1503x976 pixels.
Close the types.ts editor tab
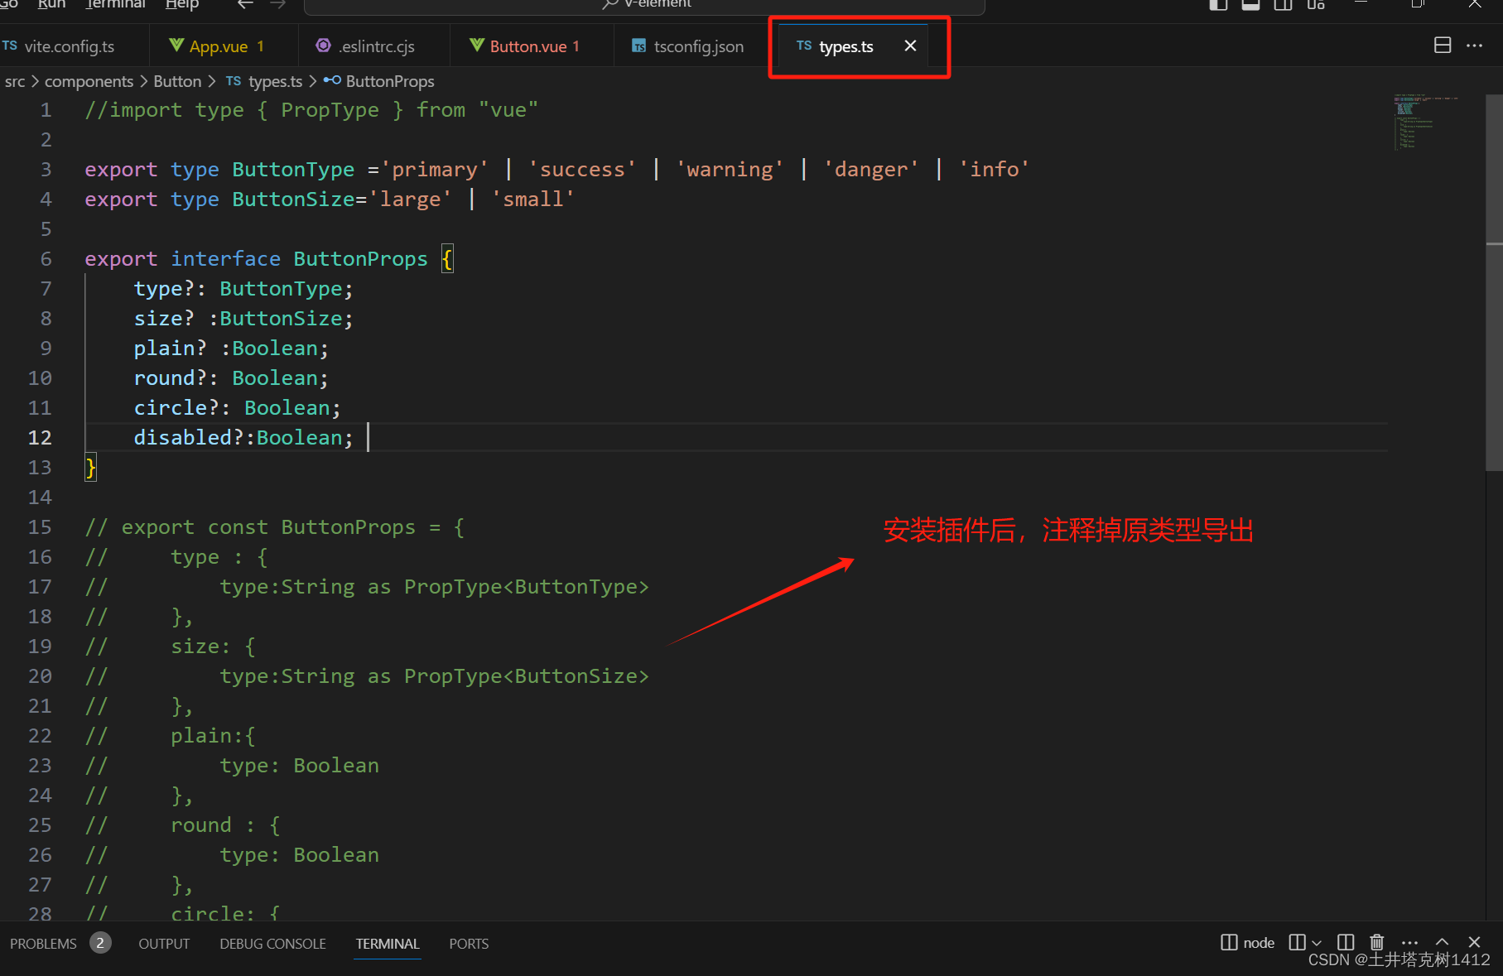click(x=910, y=46)
